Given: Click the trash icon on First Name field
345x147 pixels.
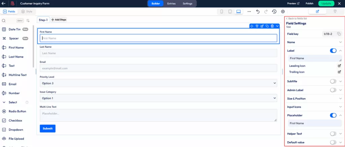Looking at the screenshot, I should coord(272,26).
